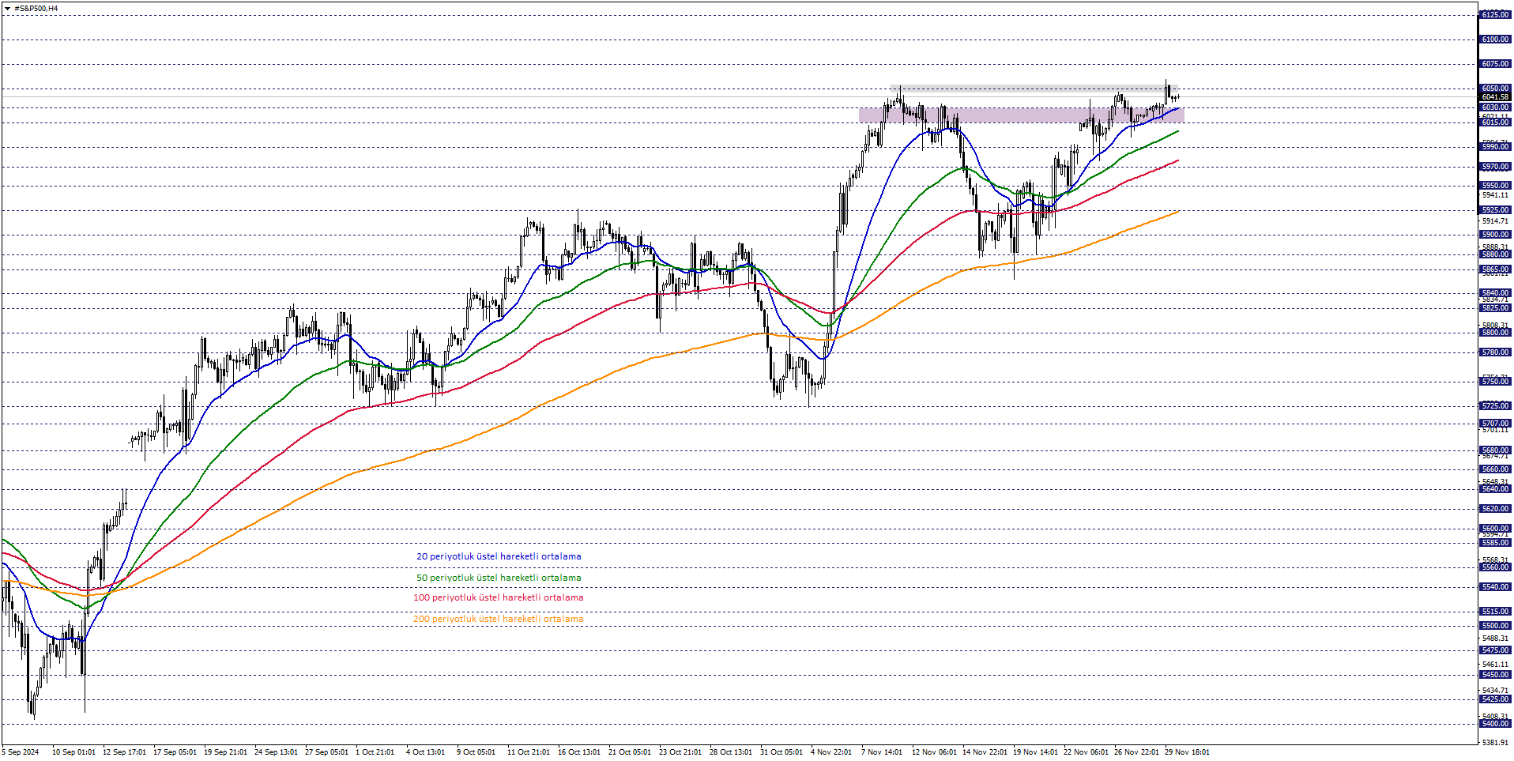
Task: Click the 24 Sep 13:01 date label
Action: (276, 752)
